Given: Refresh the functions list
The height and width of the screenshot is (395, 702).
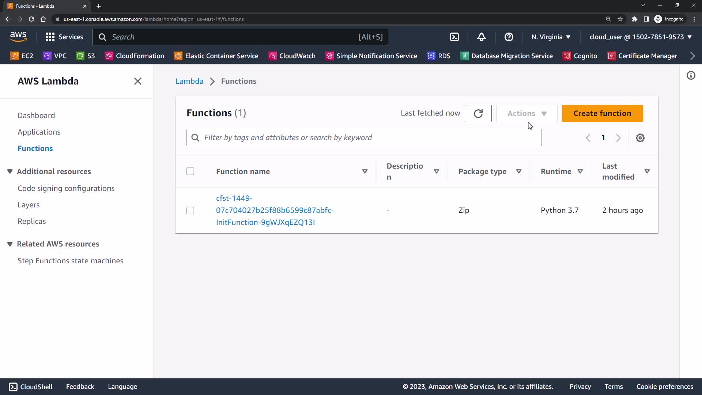Looking at the screenshot, I should pos(478,113).
